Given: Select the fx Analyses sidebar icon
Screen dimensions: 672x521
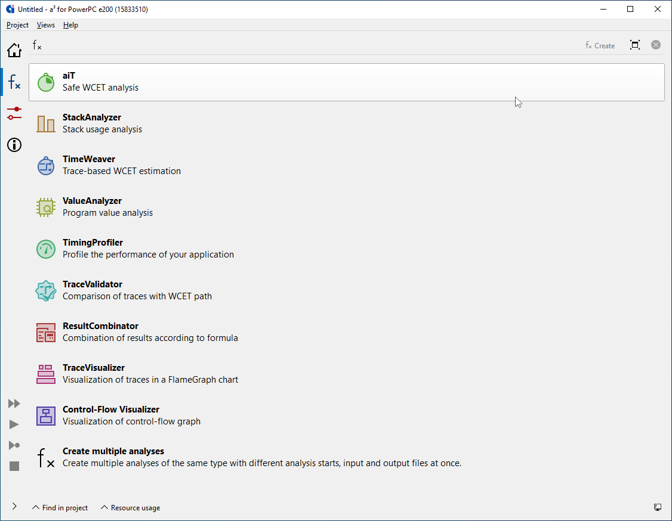Looking at the screenshot, I should [14, 82].
